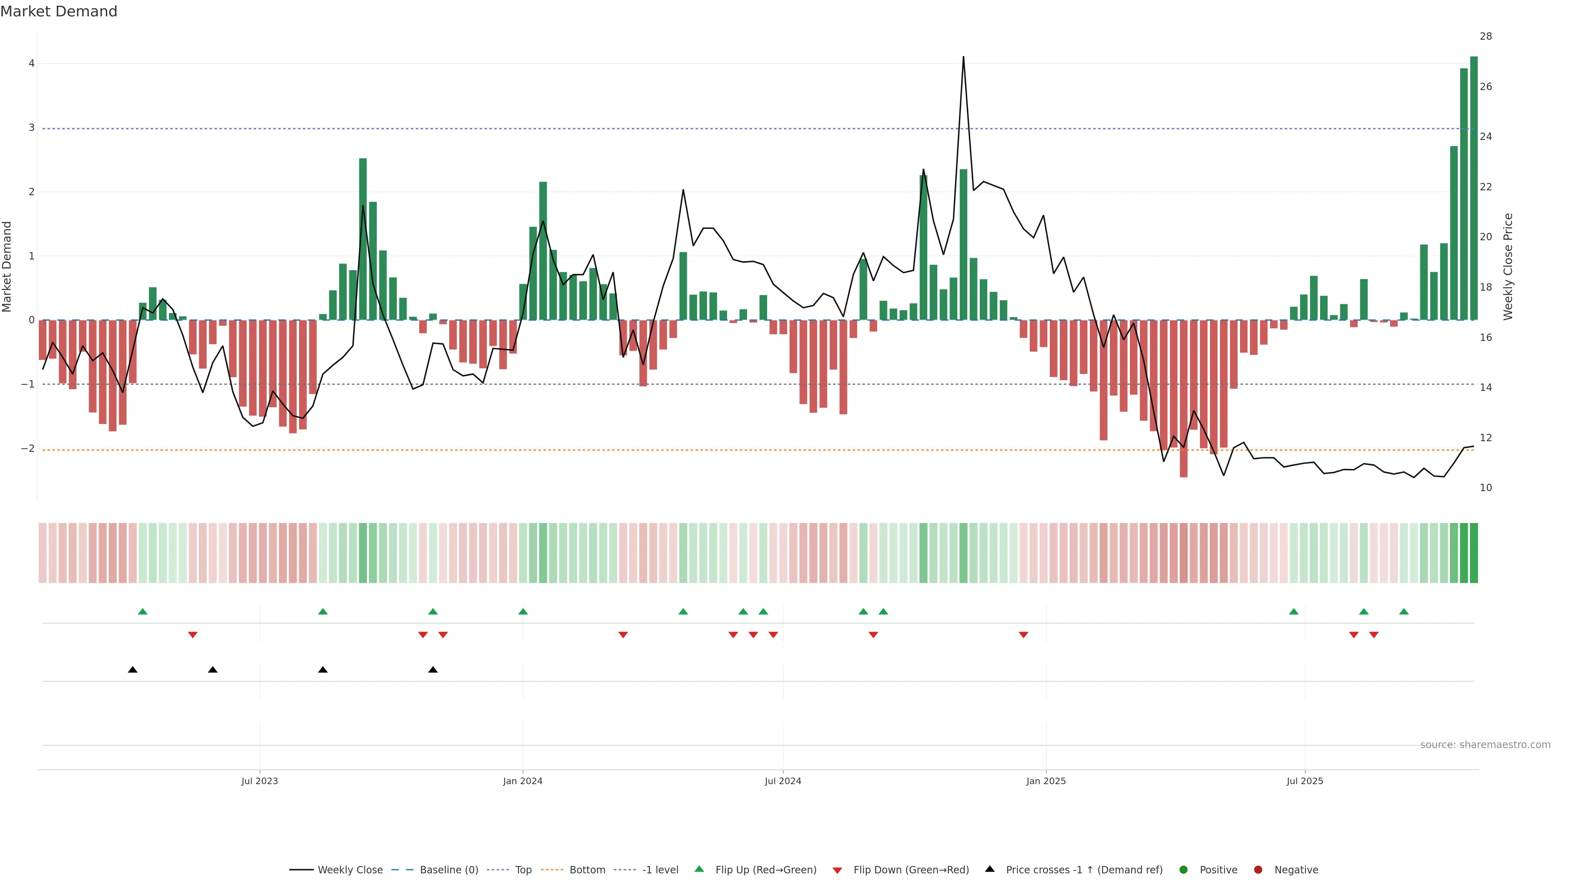Click the darkest green heatmap cell at far right

pyautogui.click(x=1474, y=553)
